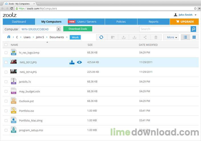Click the Work breadcrumb folder
Viewport: 201px width, 141px height.
pos(75,37)
